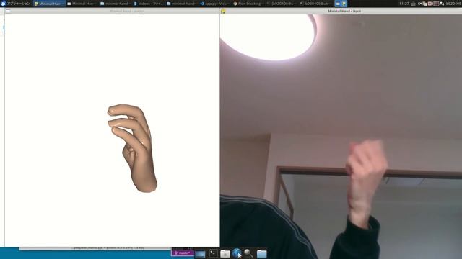Open the magnifier search icon in the dock
The height and width of the screenshot is (259, 462).
[248, 253]
